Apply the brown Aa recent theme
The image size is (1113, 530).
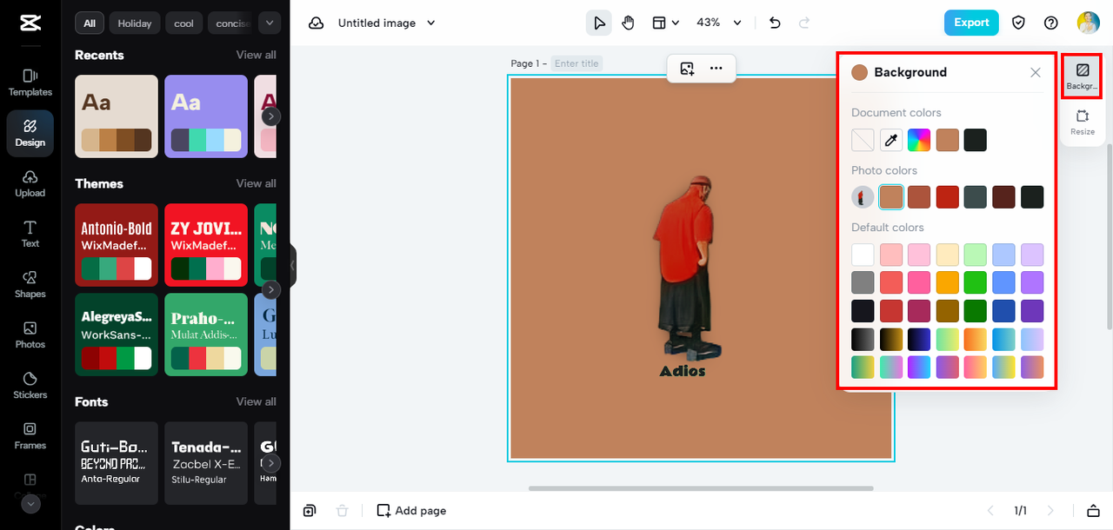(x=117, y=116)
